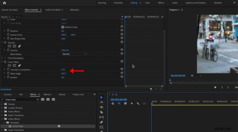Create ellipse mask under Opacity
The image size is (238, 132).
[9, 46]
